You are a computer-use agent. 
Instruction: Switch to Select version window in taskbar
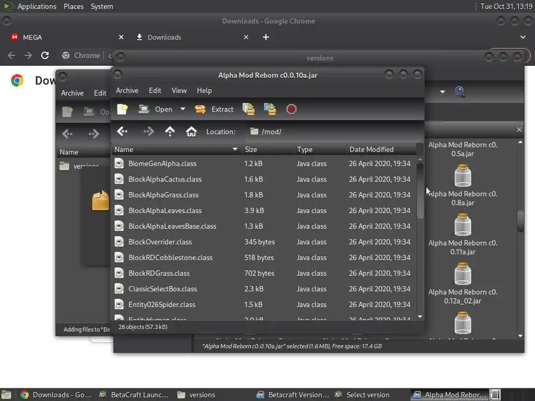[x=362, y=395]
